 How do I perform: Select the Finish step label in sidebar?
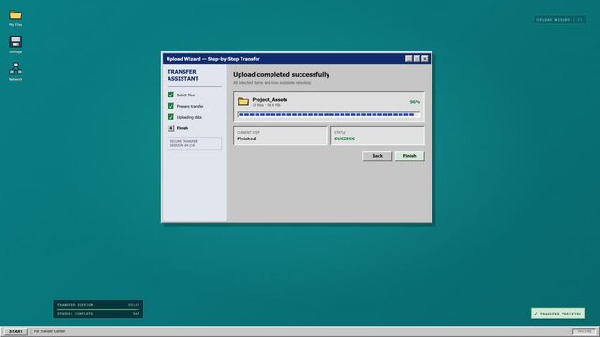(183, 128)
